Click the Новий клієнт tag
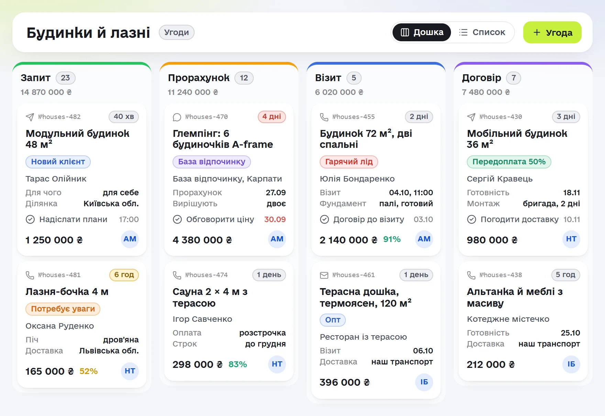The width and height of the screenshot is (605, 416). 58,162
